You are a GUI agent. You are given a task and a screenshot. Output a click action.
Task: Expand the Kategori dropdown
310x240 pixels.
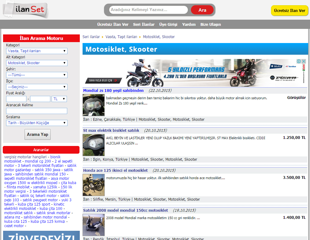[x=37, y=51]
